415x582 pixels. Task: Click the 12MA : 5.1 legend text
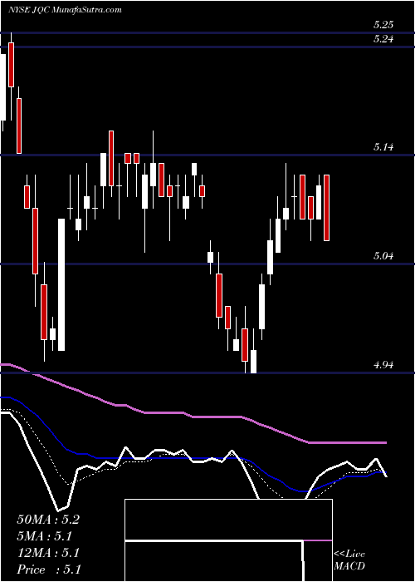[x=48, y=553]
